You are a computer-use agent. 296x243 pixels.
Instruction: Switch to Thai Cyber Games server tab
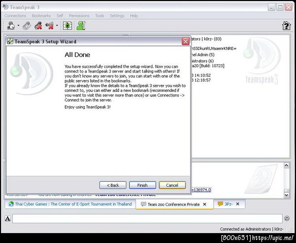[70, 204]
